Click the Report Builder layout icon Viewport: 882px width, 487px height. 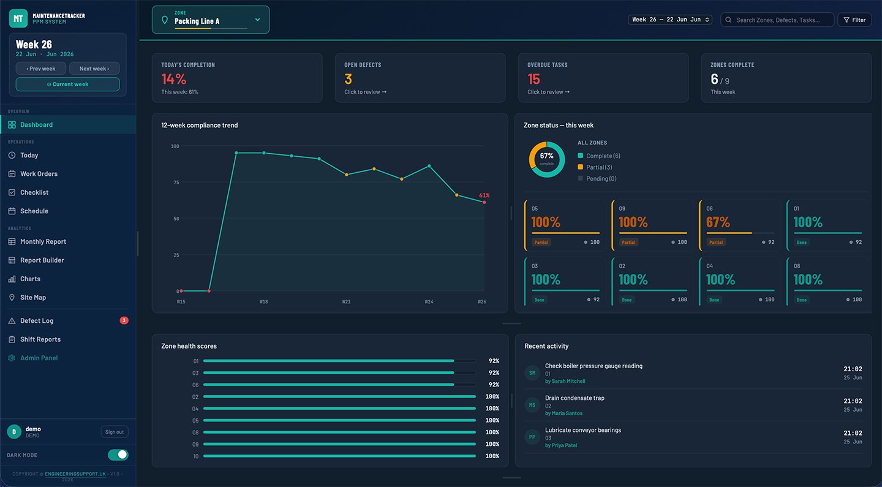click(12, 260)
